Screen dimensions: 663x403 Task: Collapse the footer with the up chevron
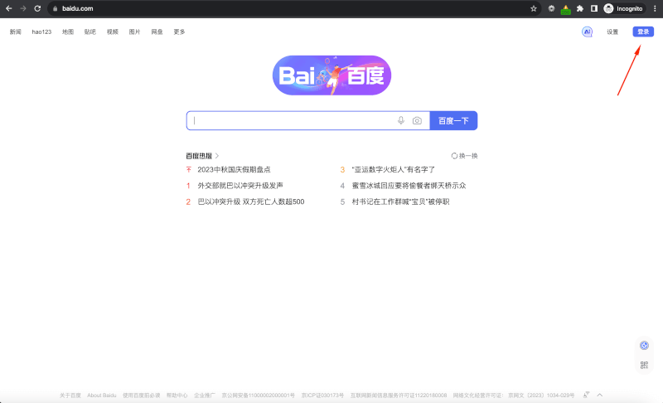click(x=599, y=395)
